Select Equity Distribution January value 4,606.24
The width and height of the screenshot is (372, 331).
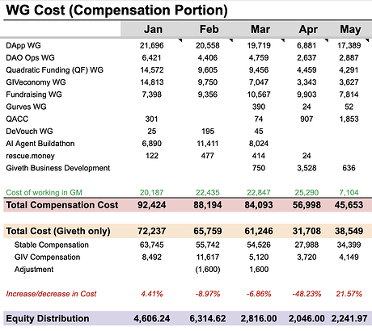pyautogui.click(x=152, y=319)
